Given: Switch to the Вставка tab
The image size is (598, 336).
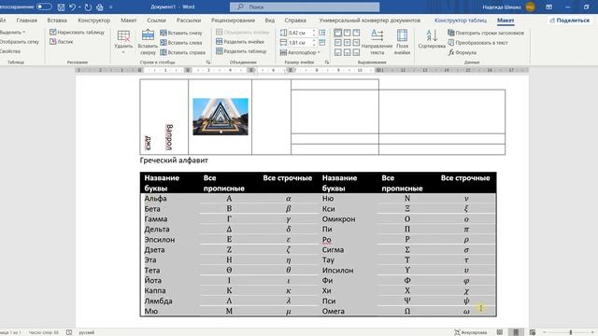Looking at the screenshot, I should tap(57, 21).
